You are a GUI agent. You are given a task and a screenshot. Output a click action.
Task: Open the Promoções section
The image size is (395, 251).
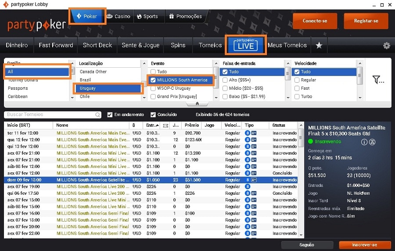[x=186, y=16]
